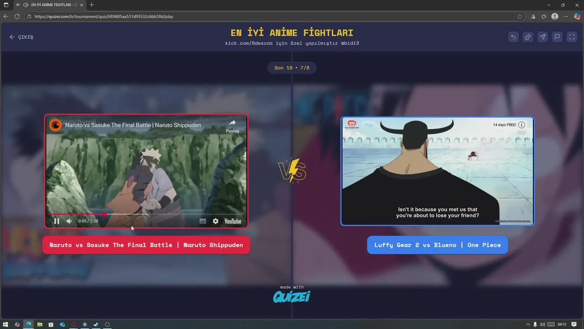Click the undo last choice icon
The height and width of the screenshot is (329, 584).
(513, 37)
